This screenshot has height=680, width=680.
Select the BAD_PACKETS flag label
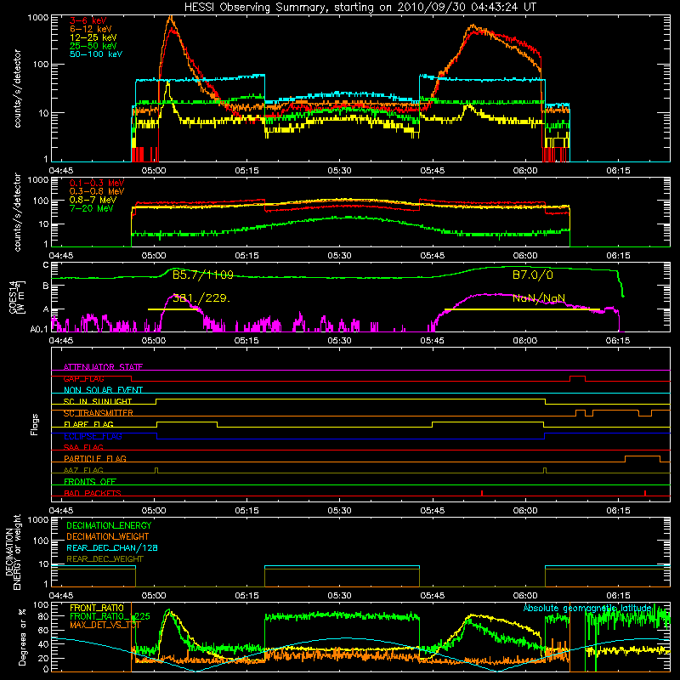[x=93, y=493]
